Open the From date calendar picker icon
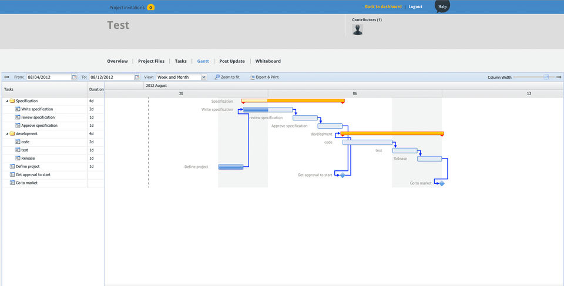Image resolution: width=564 pixels, height=286 pixels. pyautogui.click(x=75, y=77)
